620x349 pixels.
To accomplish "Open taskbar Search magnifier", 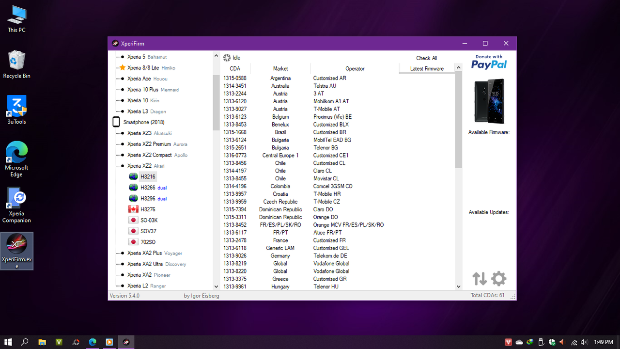I will [25, 342].
